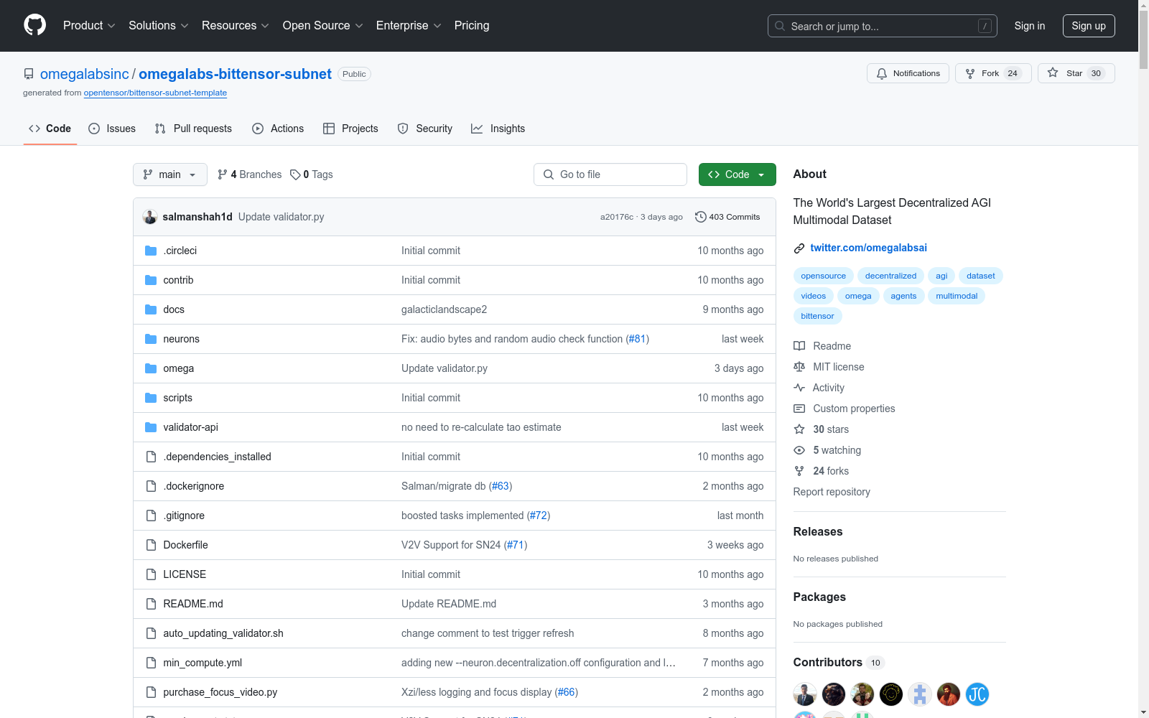Click the search magnifier icon in header
This screenshot has height=718, width=1149.
pos(780,26)
